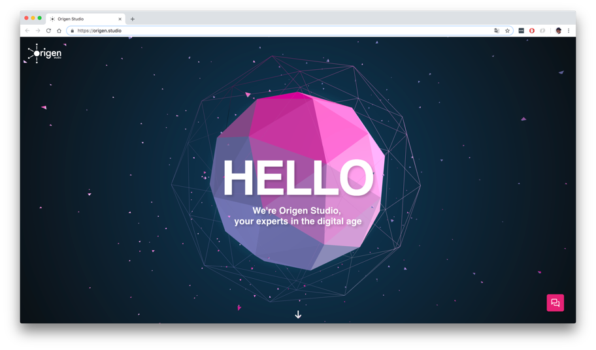Close the Origen Studio tab
Image resolution: width=596 pixels, height=350 pixels.
[x=120, y=19]
